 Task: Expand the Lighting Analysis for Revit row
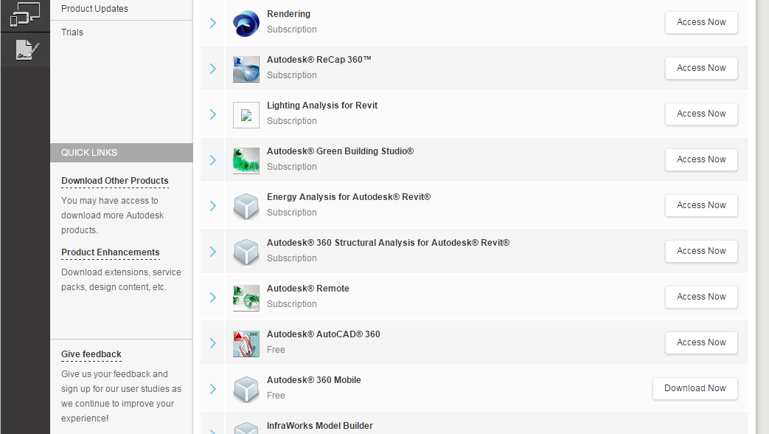(x=213, y=114)
